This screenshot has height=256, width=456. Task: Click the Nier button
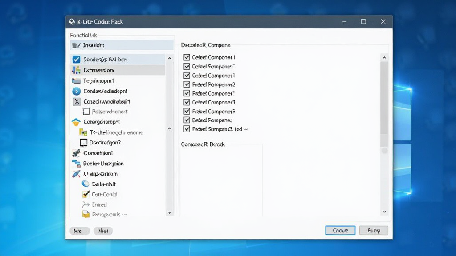[x=103, y=231]
